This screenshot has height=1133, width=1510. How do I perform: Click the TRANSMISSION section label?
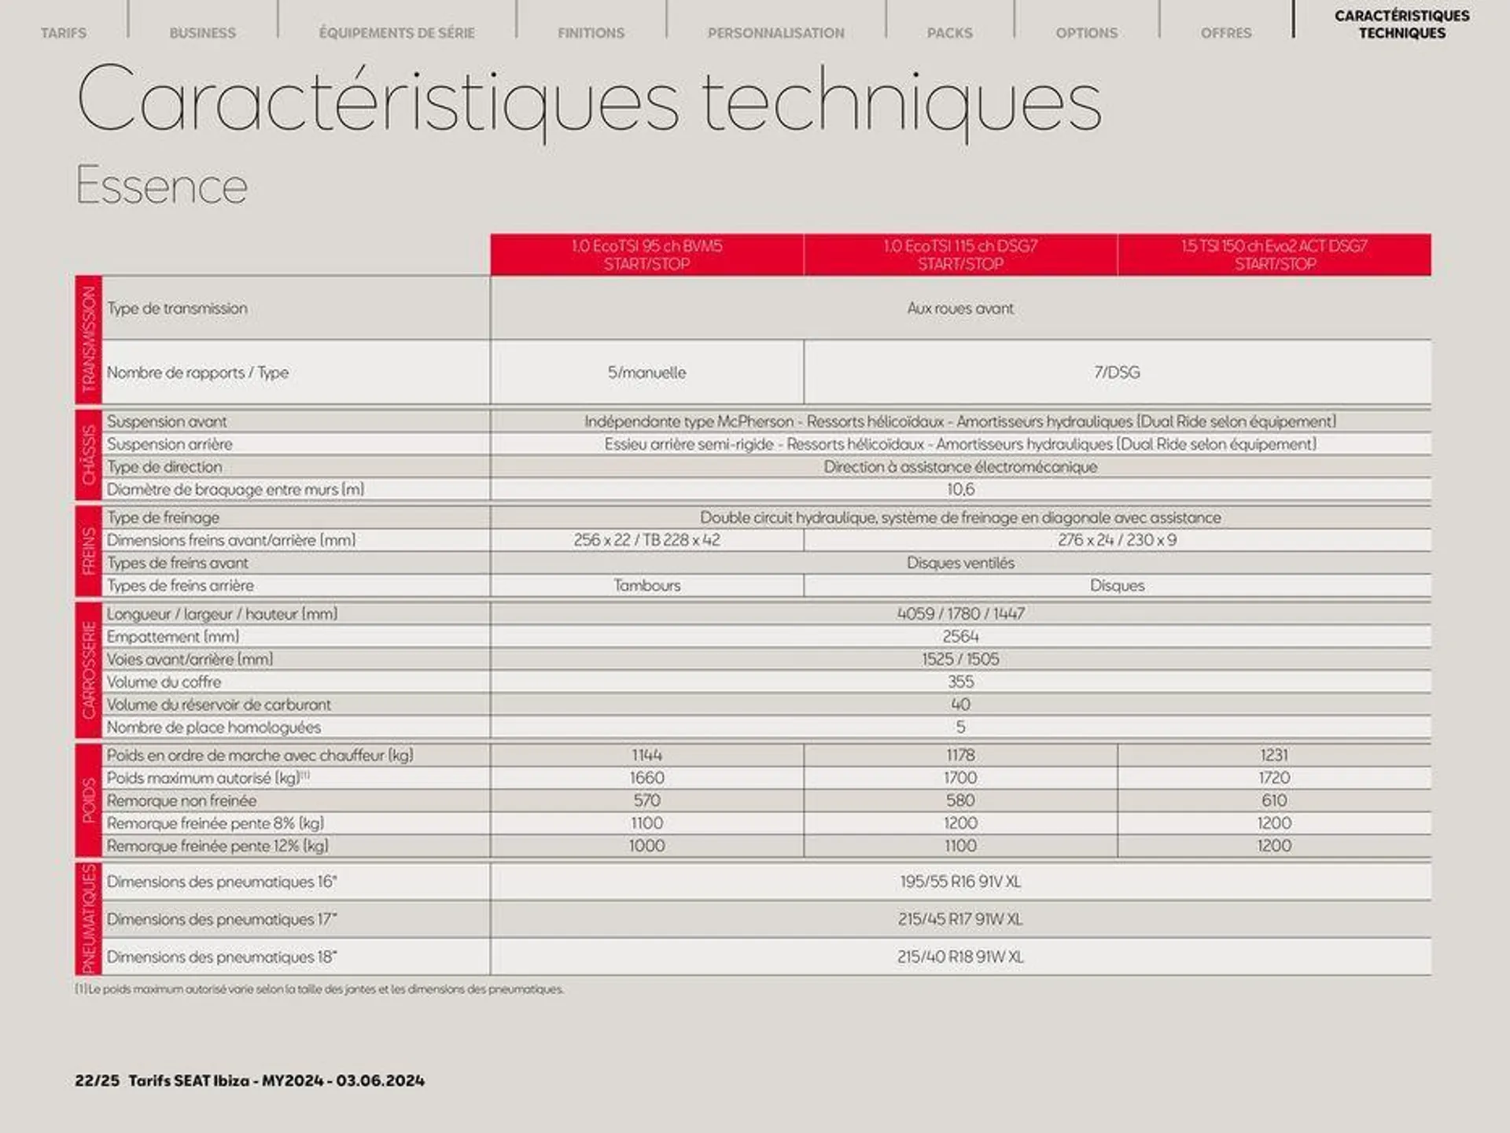[89, 340]
